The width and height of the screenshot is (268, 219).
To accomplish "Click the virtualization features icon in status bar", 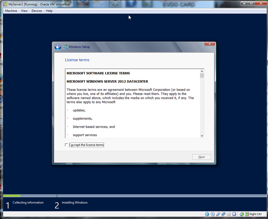I will click(x=234, y=214).
